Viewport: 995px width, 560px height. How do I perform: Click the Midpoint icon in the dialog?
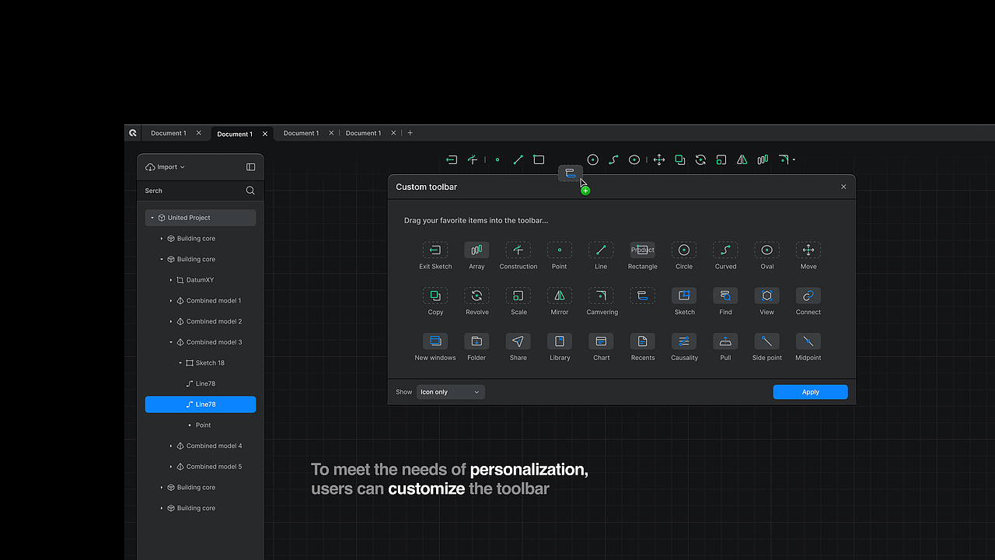click(808, 341)
